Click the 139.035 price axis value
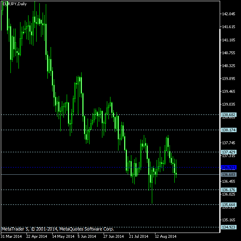241x241 pixels. coord(229,104)
